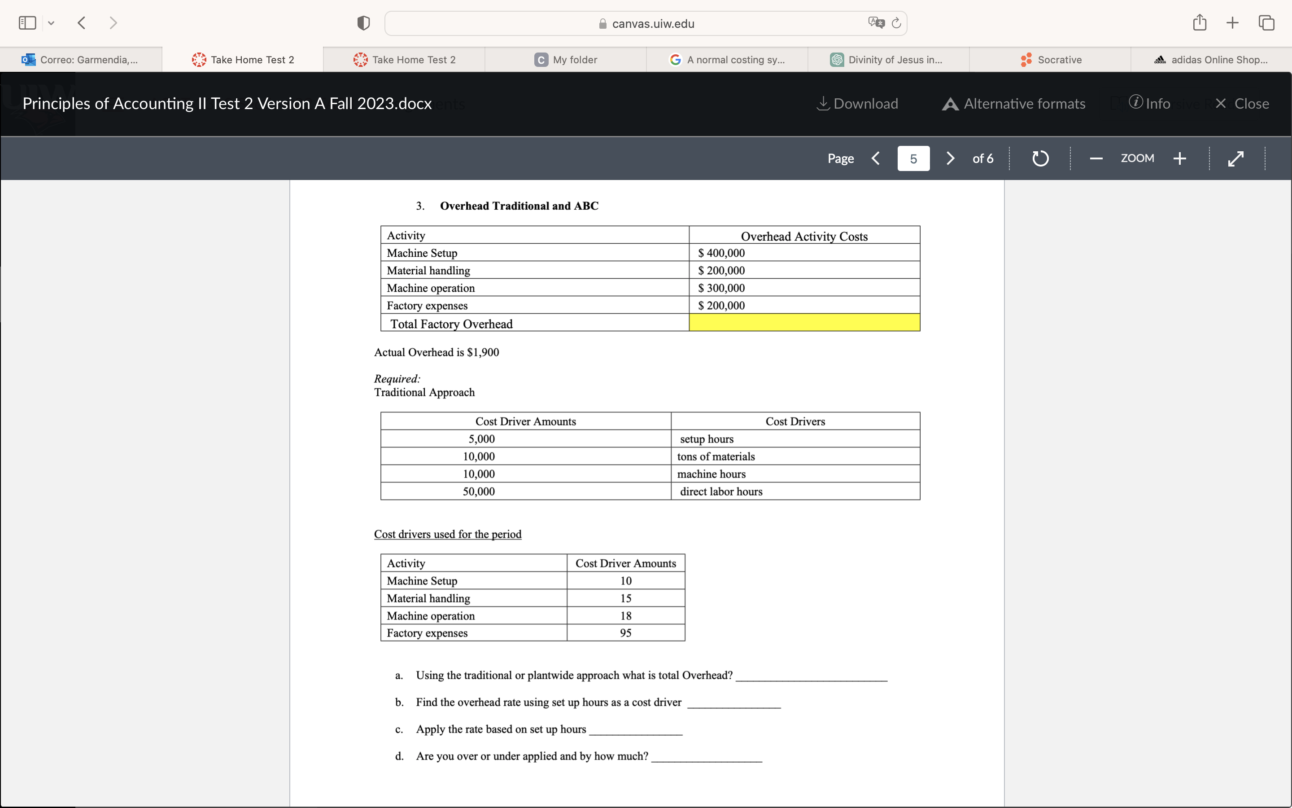
Task: Switch to the Socrative tab
Action: click(1050, 60)
